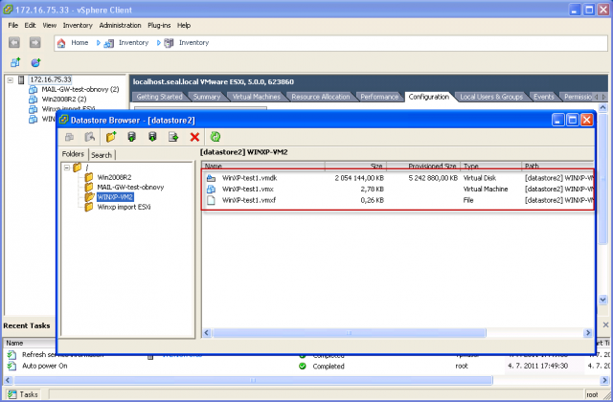
Task: Select MAIL-GW-test-obnovy (2) VM in inventory
Action: [x=80, y=89]
